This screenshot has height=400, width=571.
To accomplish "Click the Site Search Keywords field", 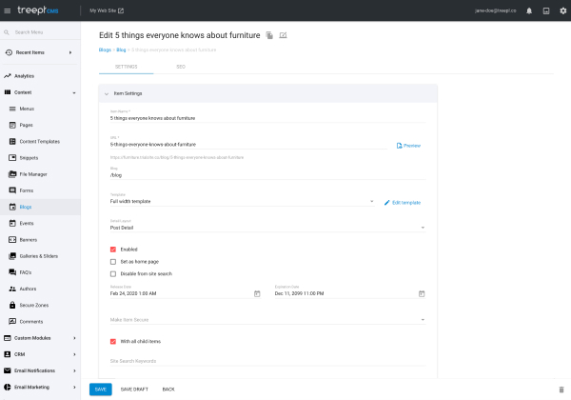I will (x=267, y=361).
